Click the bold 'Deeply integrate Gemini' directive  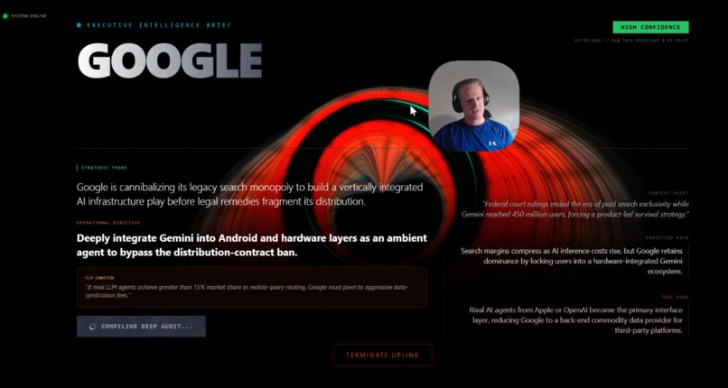252,245
